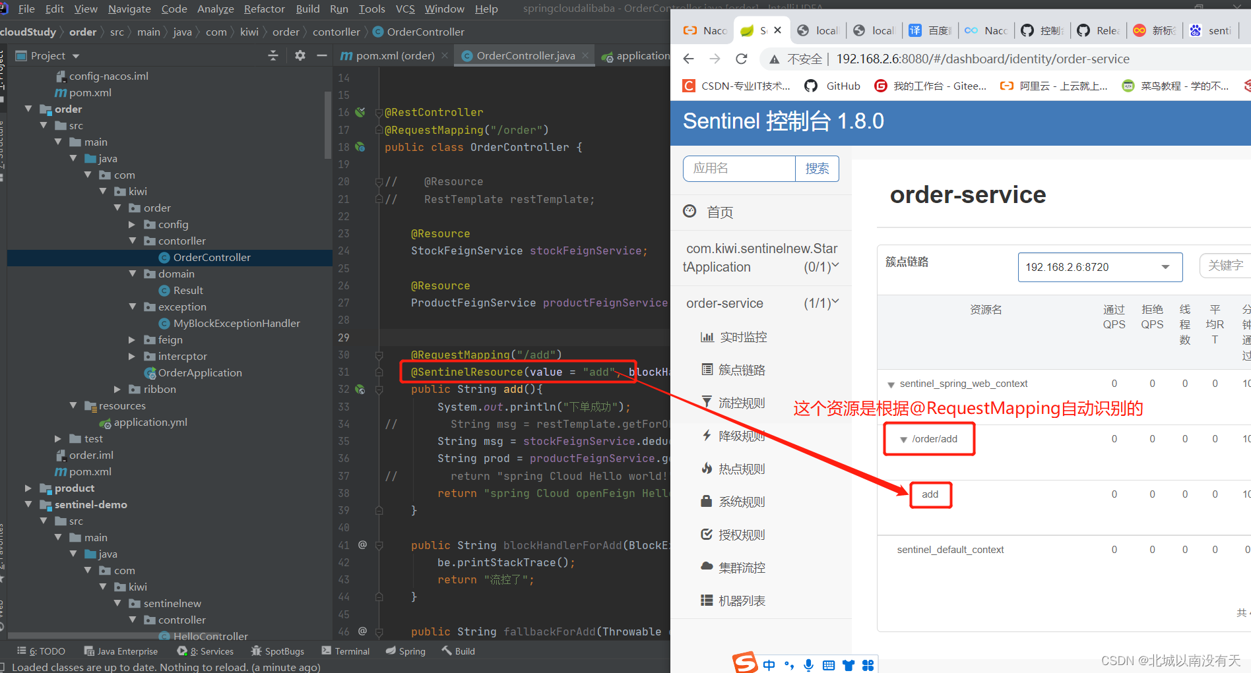This screenshot has height=673, width=1251.
Task: Open 流控规则 in Sentinel sidebar
Action: (733, 403)
